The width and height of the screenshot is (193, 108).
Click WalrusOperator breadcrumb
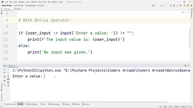pyautogui.click(x=31, y=5)
